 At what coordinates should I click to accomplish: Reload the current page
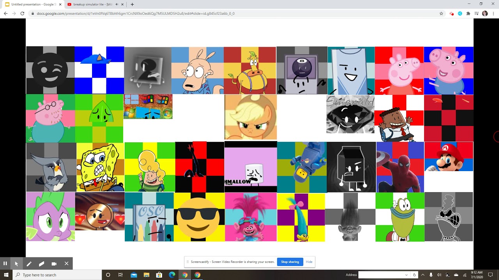tap(23, 13)
